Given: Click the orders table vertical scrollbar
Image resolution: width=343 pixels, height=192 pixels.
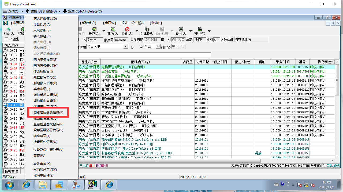Looking at the screenshot, I should pyautogui.click(x=337, y=109).
